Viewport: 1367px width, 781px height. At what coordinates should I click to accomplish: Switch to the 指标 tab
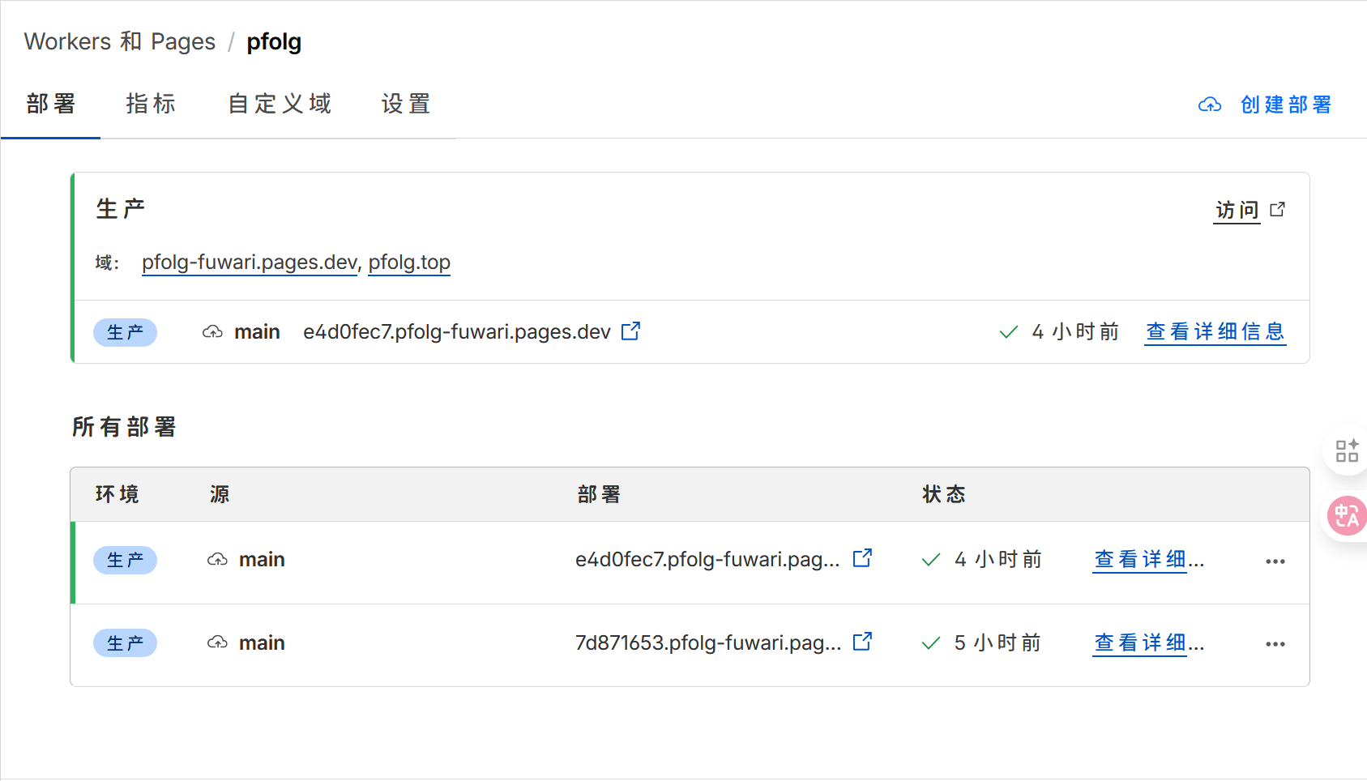point(151,104)
